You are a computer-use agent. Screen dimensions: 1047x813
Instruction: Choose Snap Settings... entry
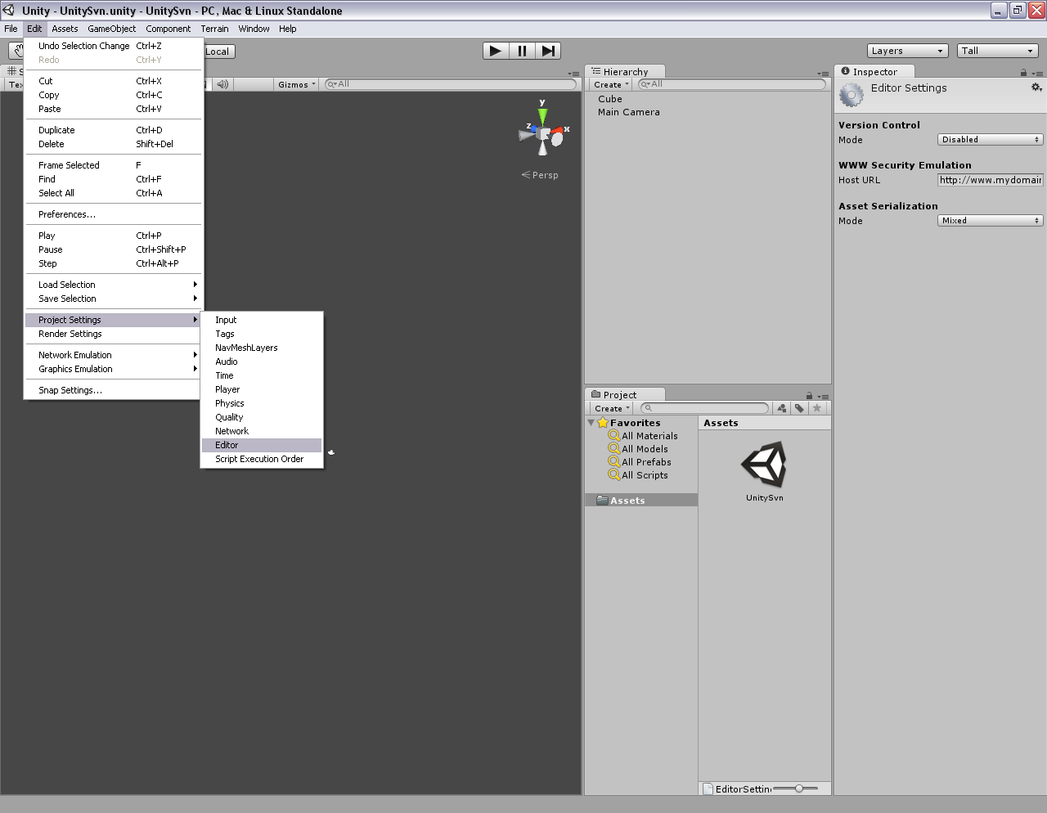click(x=113, y=390)
